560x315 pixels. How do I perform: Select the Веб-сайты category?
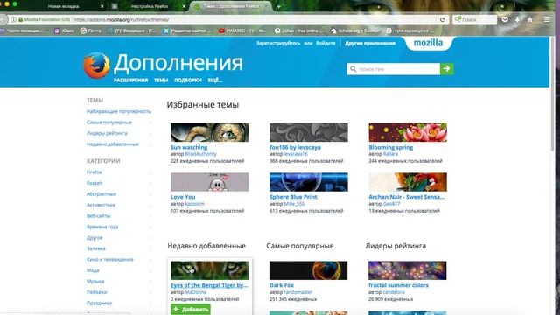[x=99, y=216]
